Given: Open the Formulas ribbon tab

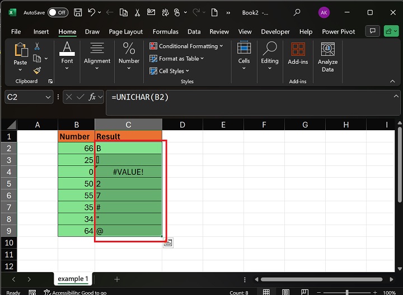Looking at the screenshot, I should pyautogui.click(x=166, y=32).
